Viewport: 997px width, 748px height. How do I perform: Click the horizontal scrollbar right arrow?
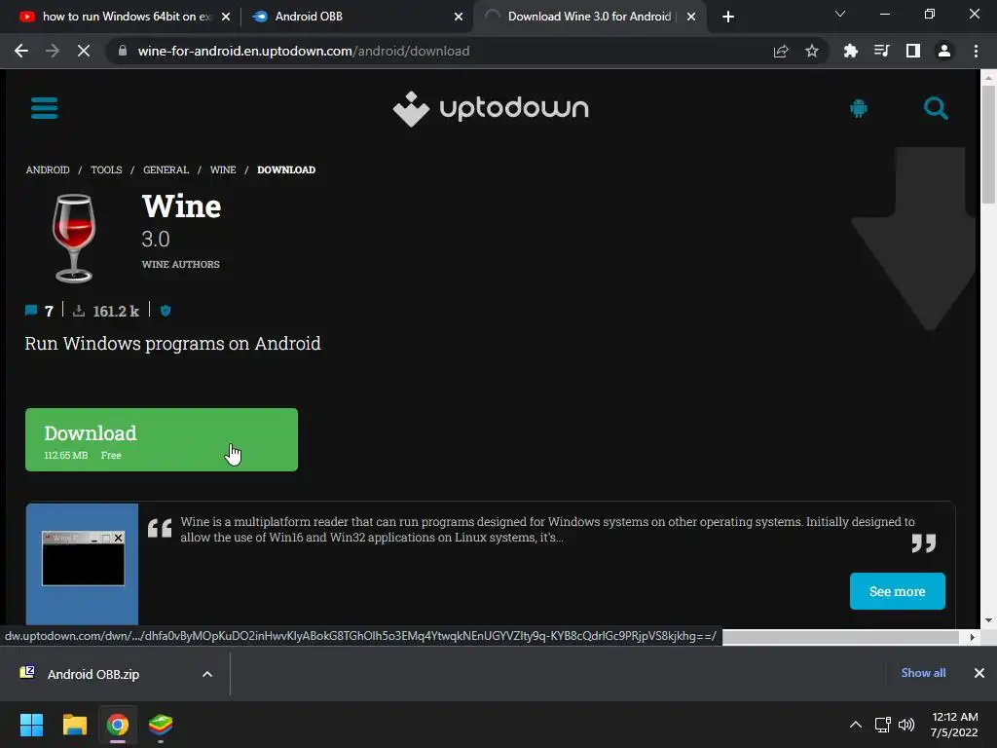coord(972,637)
